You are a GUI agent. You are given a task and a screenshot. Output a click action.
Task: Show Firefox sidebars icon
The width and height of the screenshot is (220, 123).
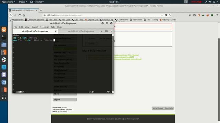[x=194, y=15]
